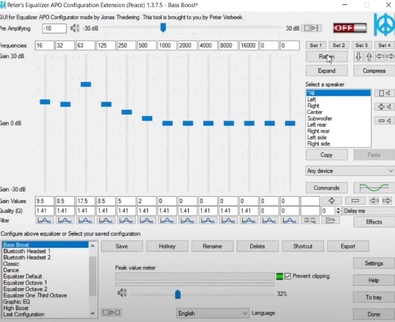Select High Boost configuration
The width and height of the screenshot is (395, 322).
(16, 308)
